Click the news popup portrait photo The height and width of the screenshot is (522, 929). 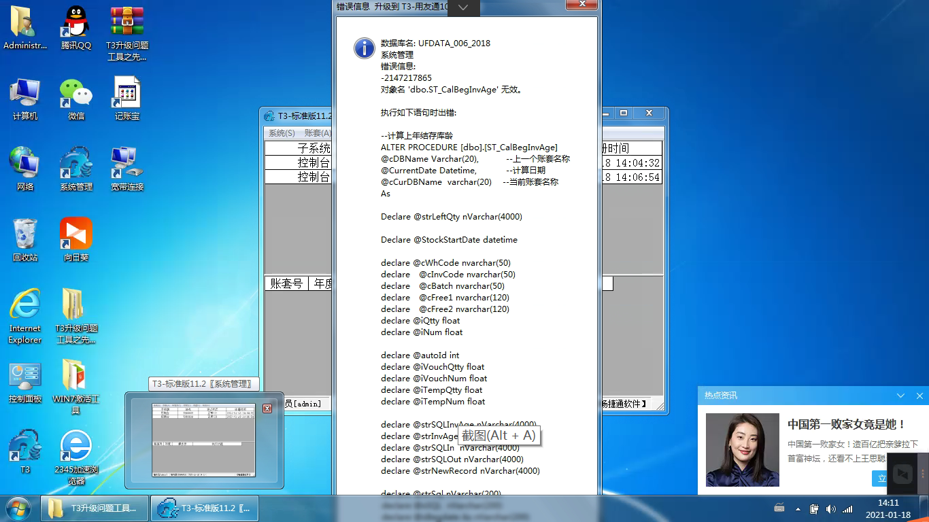coord(743,450)
